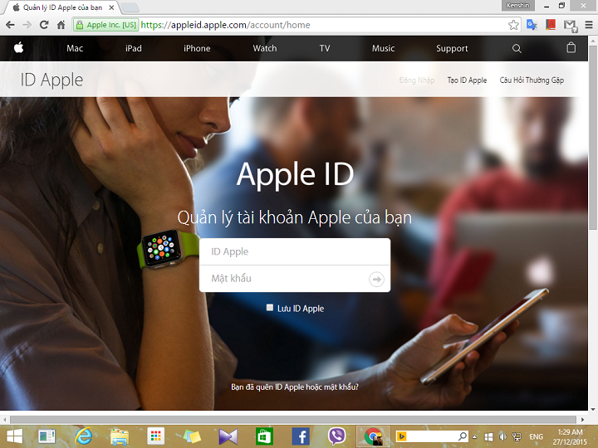598x448 pixels.
Task: Click the Apple Inc. [US] secure lock badge
Action: 105,25
